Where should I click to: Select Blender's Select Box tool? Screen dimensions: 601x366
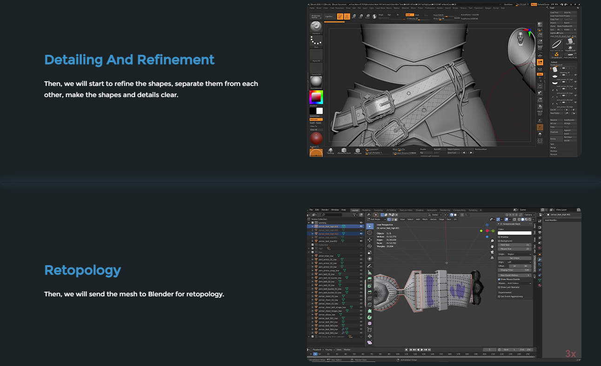[x=370, y=226]
